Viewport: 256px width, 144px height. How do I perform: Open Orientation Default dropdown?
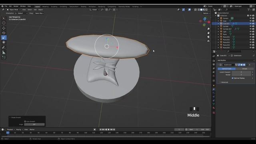click(x=21, y=13)
